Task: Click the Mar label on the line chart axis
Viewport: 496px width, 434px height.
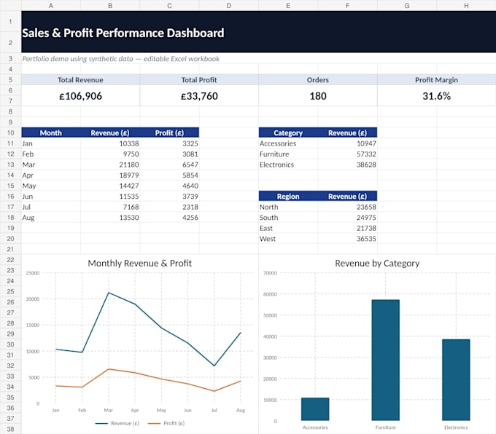Action: point(109,410)
